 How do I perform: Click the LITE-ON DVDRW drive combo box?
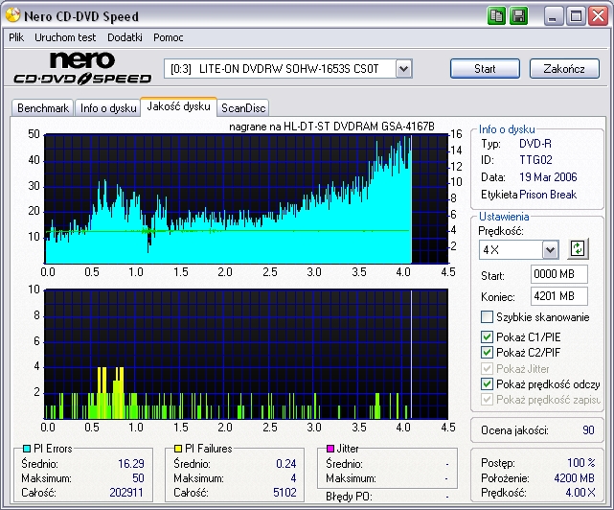[287, 69]
